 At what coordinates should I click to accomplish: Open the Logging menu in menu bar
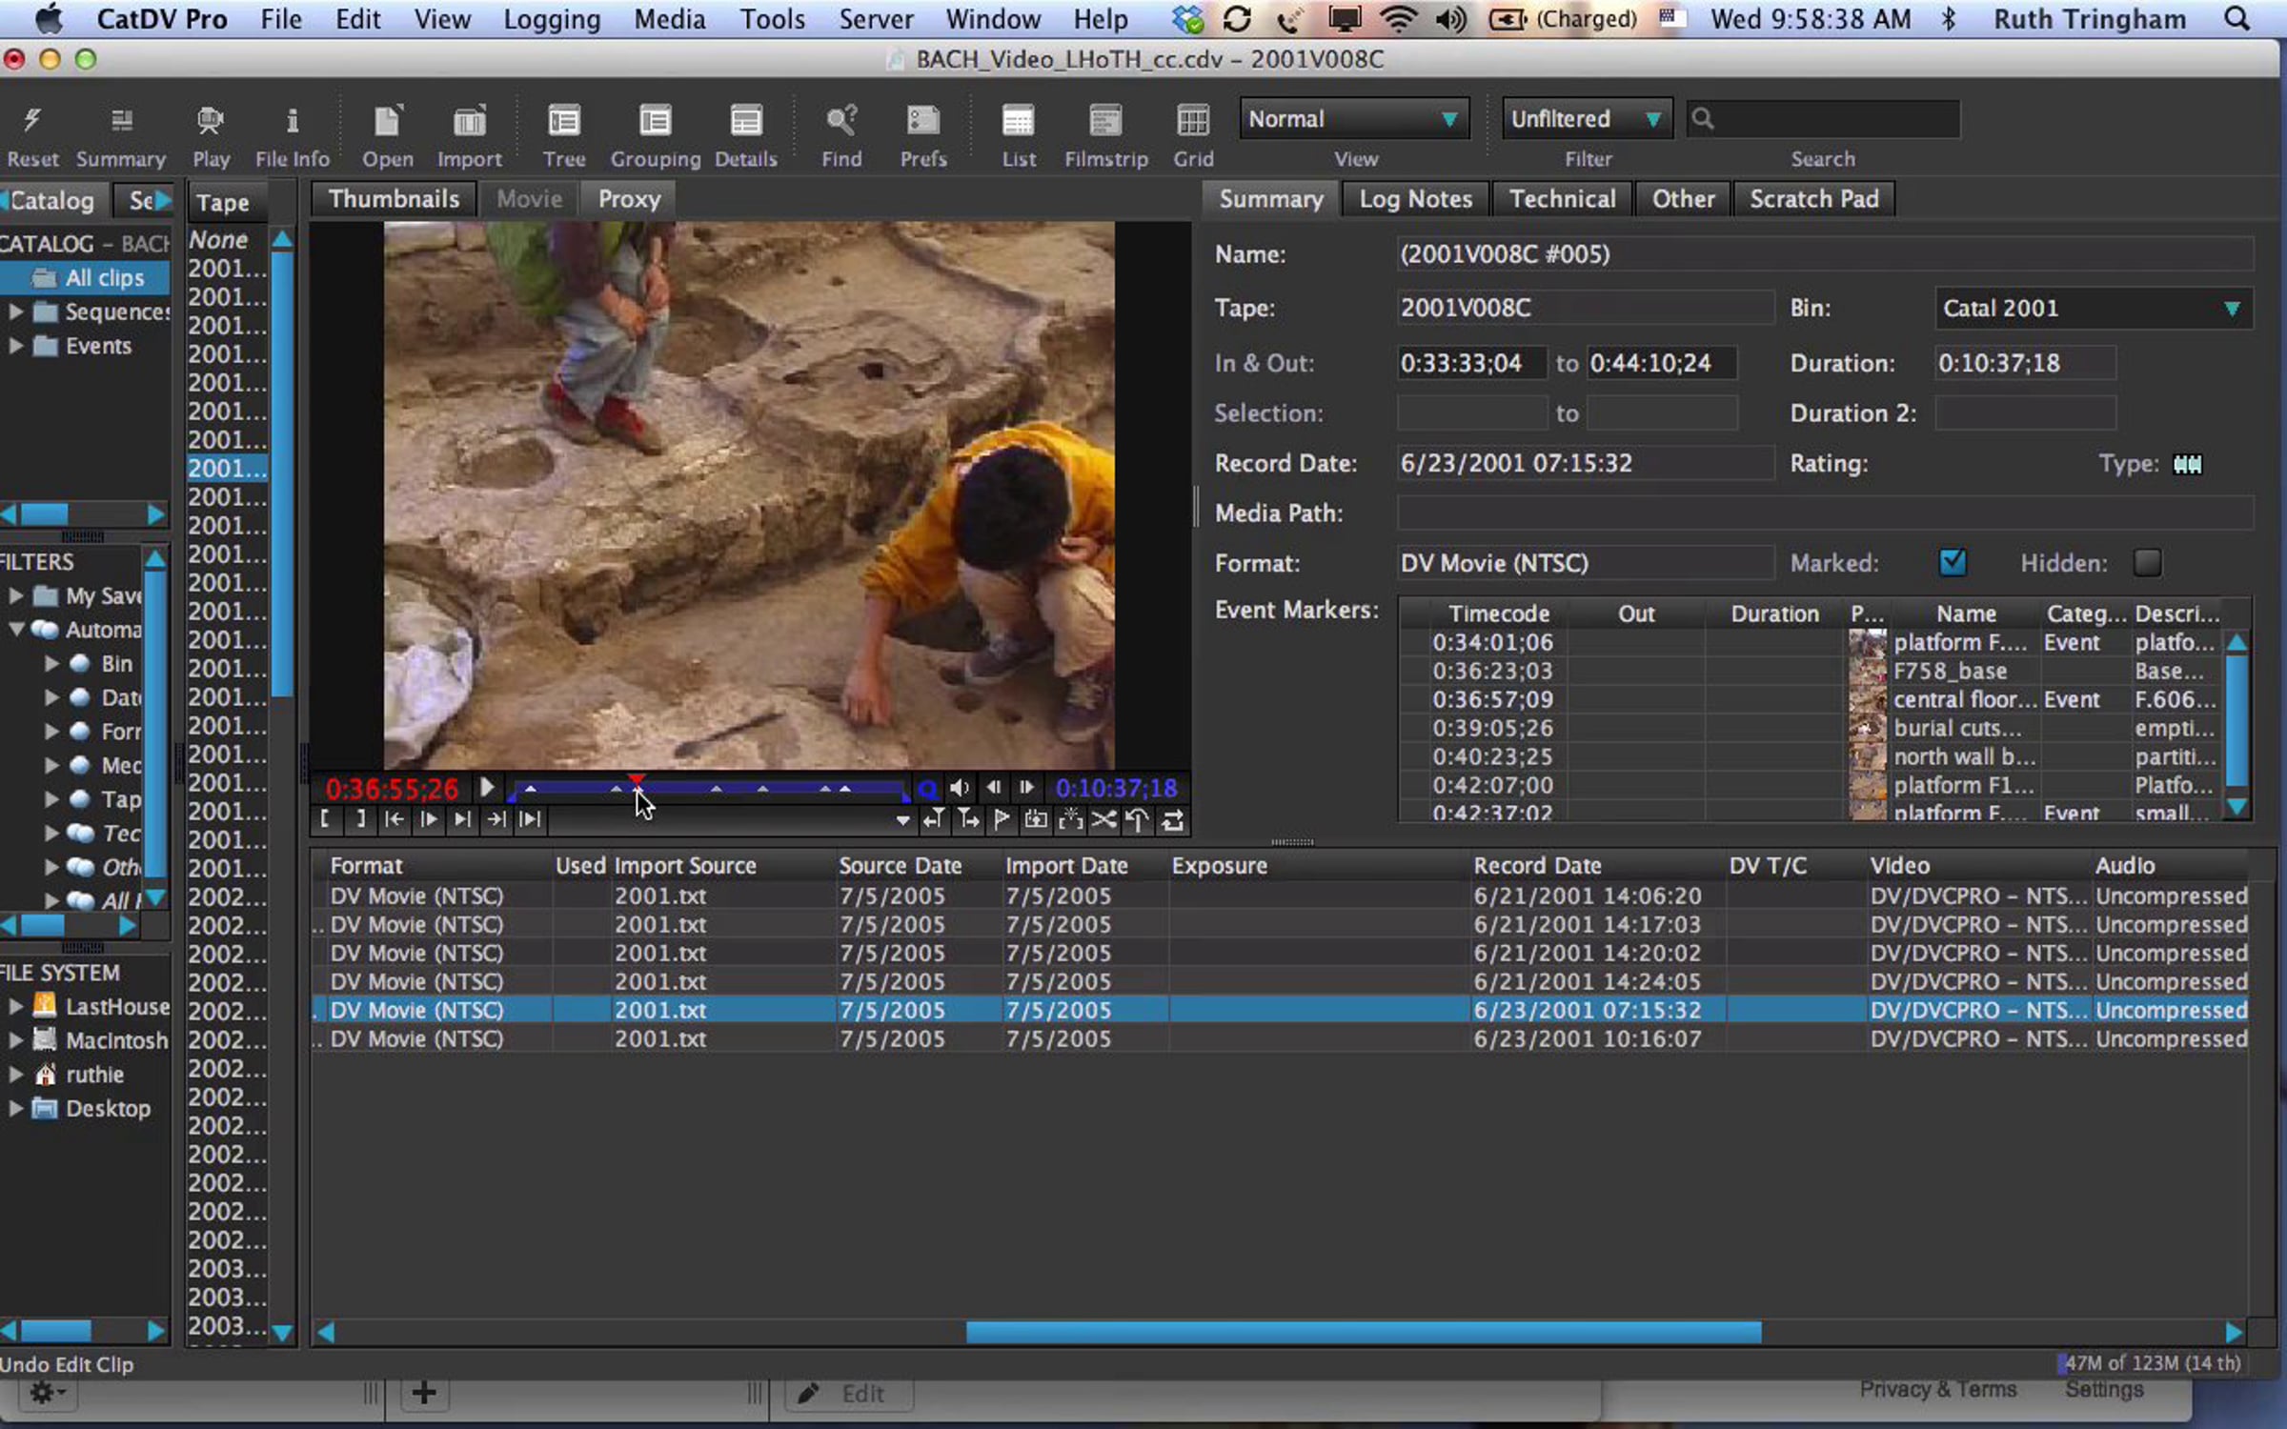click(552, 19)
